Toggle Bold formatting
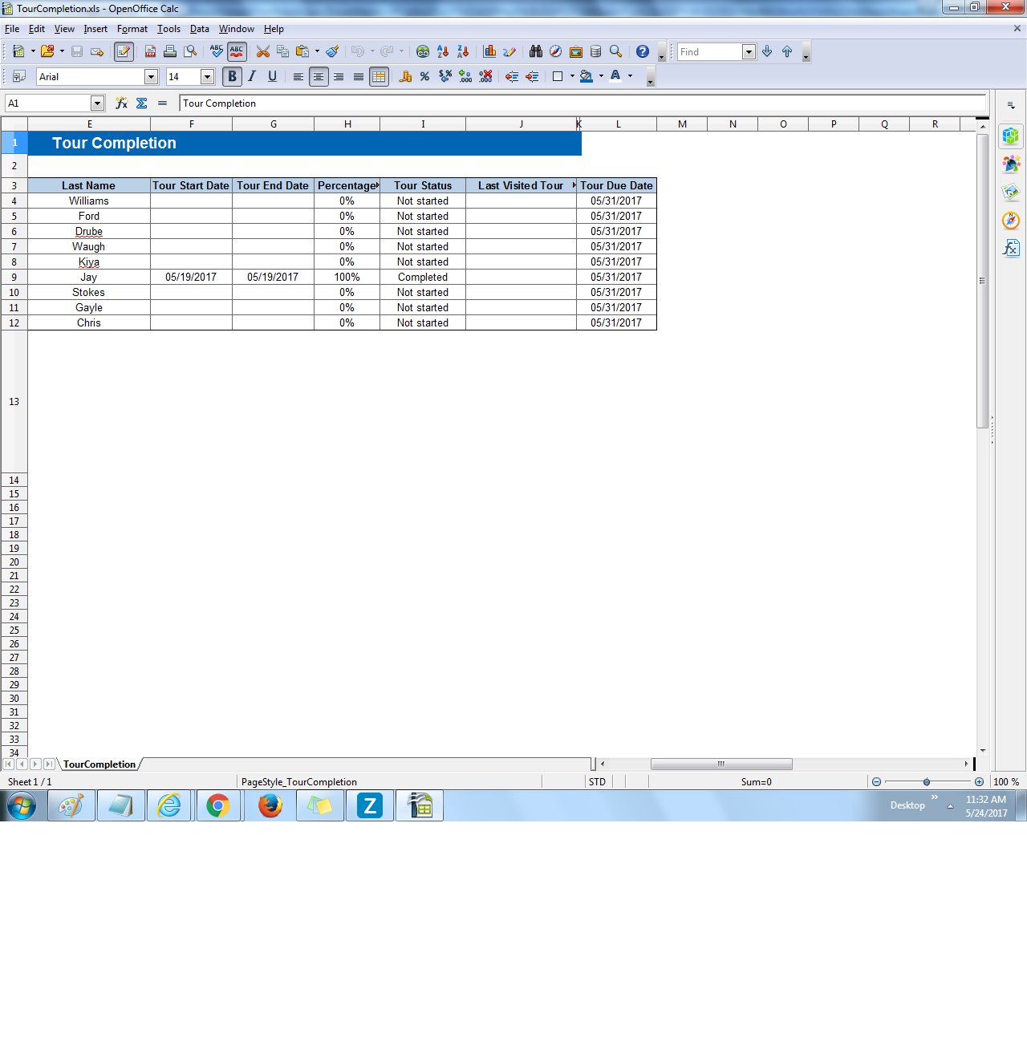The width and height of the screenshot is (1027, 1038). click(x=232, y=77)
